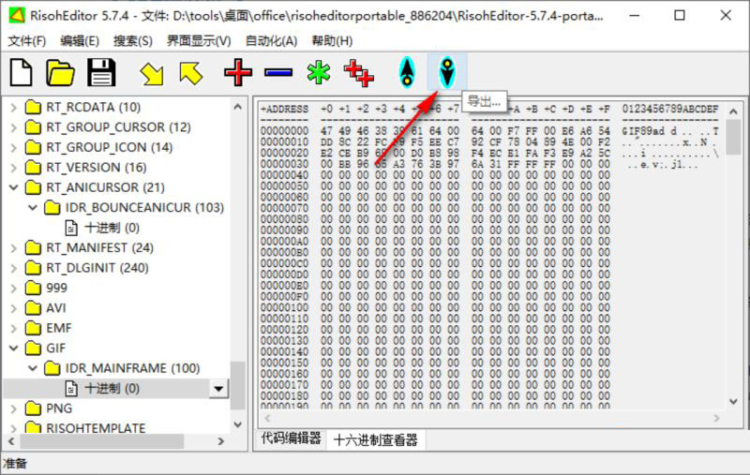This screenshot has width=750, height=475.
Task: Create a new file with blank page icon
Action: coord(22,73)
